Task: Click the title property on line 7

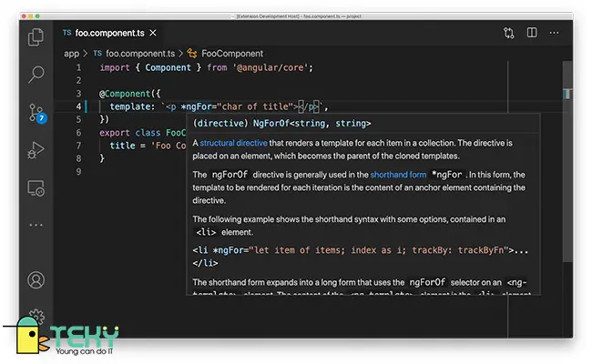Action: [122, 146]
